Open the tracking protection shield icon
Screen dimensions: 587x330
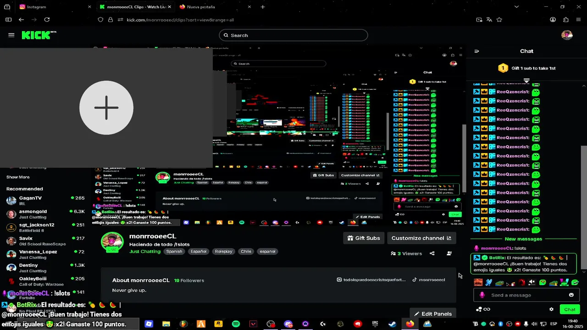coord(101,20)
